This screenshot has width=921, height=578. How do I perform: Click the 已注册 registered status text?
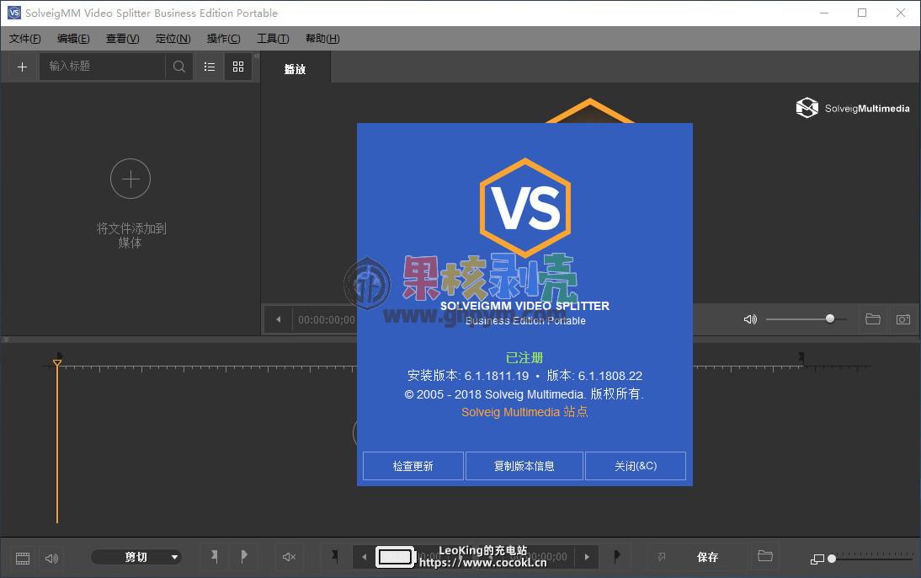click(x=524, y=357)
